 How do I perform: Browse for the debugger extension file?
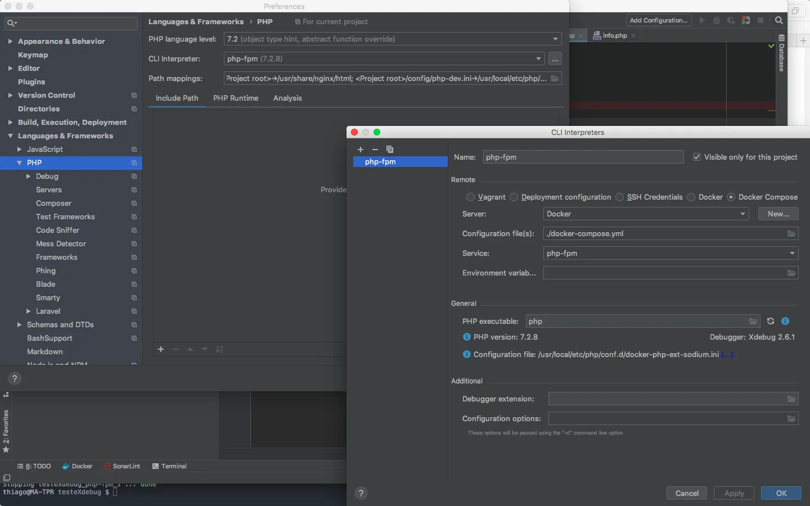791,399
